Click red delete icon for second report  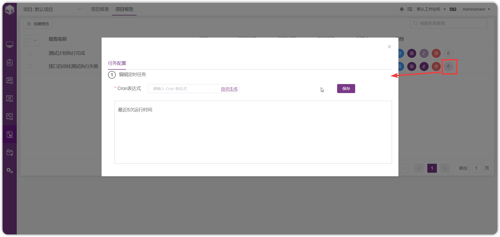(x=436, y=67)
